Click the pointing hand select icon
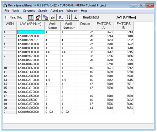Viewport: 157px width, 132px height. pos(53,17)
